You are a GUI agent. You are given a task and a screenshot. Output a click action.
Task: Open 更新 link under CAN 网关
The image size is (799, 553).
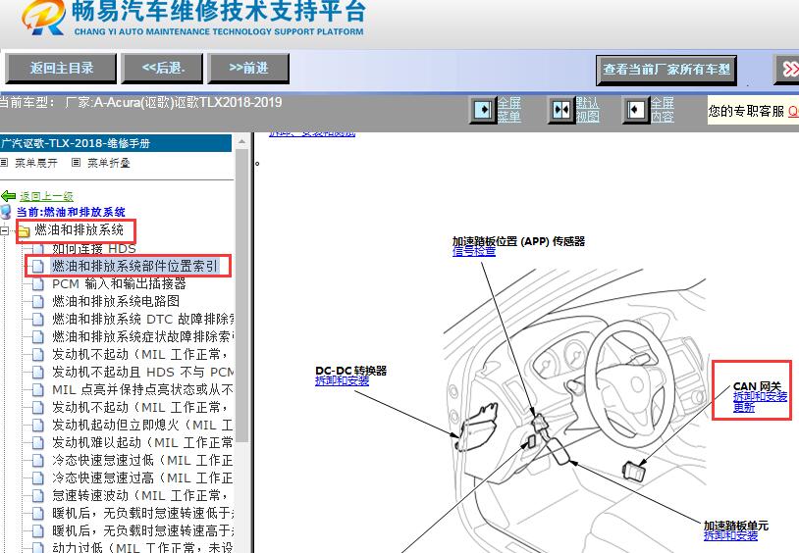pos(744,407)
